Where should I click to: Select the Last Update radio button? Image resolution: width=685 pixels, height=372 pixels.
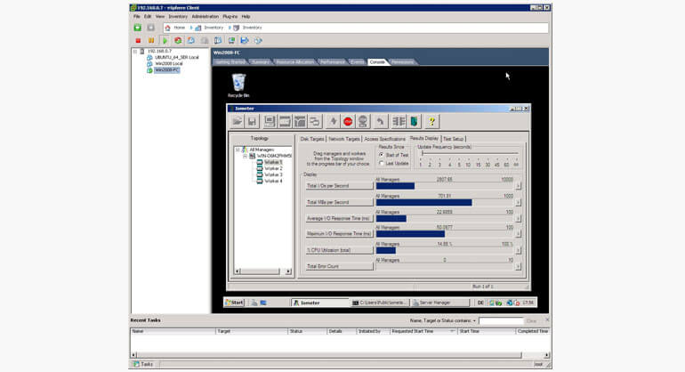click(382, 163)
